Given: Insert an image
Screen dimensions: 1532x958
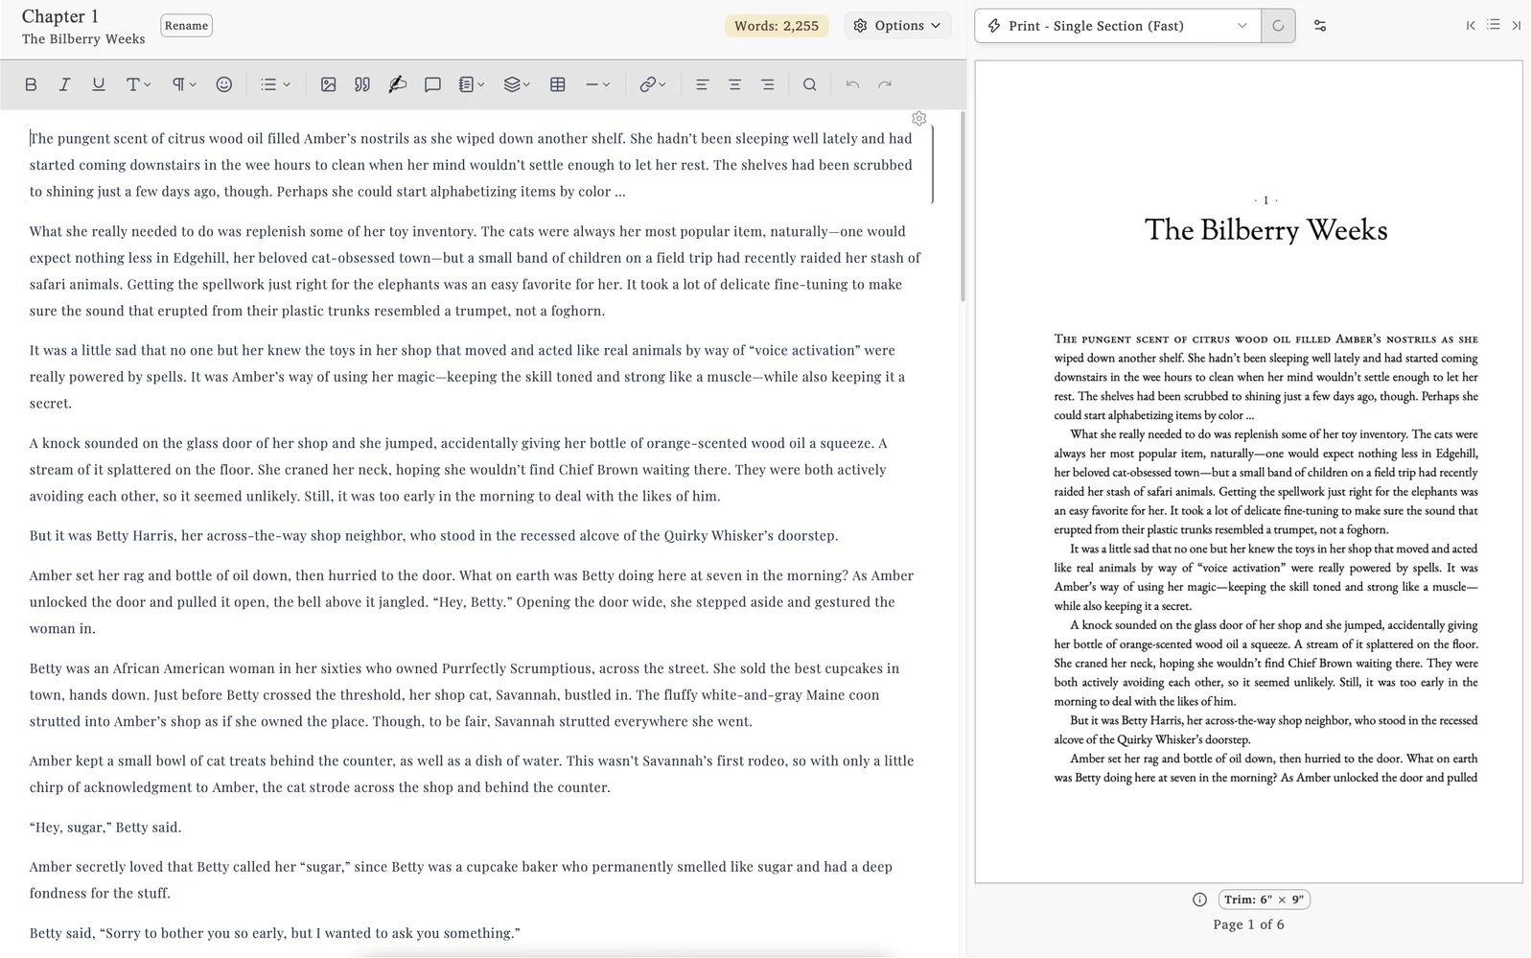Looking at the screenshot, I should pos(328,84).
